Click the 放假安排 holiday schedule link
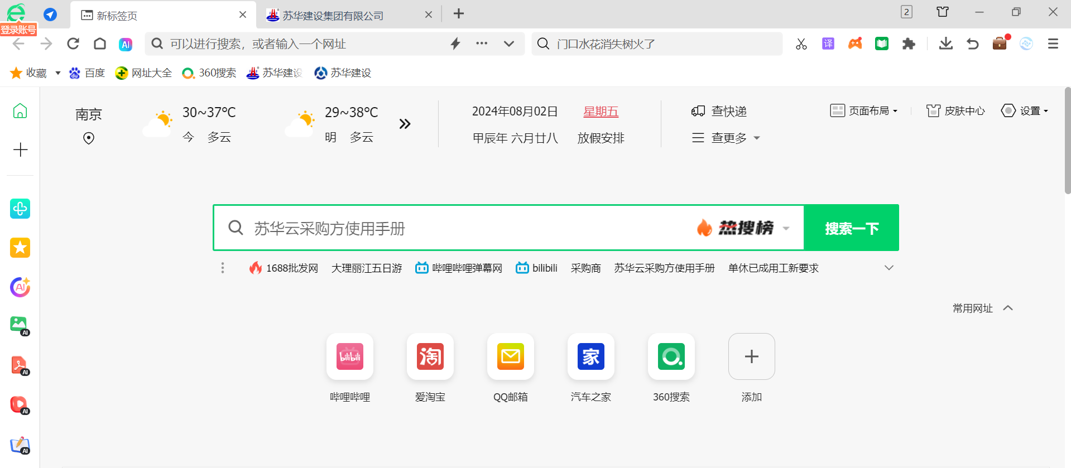 pyautogui.click(x=601, y=138)
